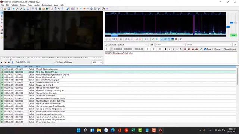Pick the shadow color AB button
Viewport: 239px width, 134px height.
[196, 49]
